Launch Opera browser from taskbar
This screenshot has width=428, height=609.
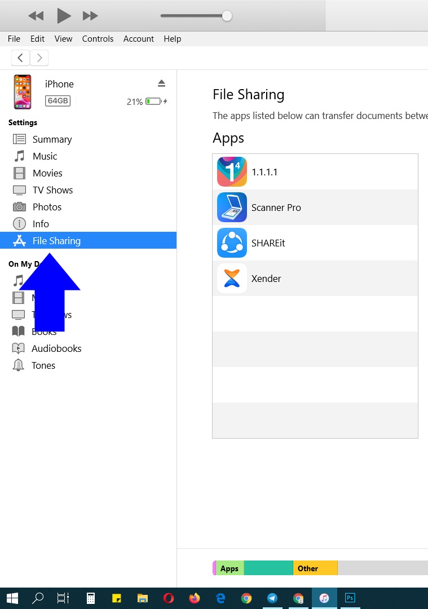(169, 598)
